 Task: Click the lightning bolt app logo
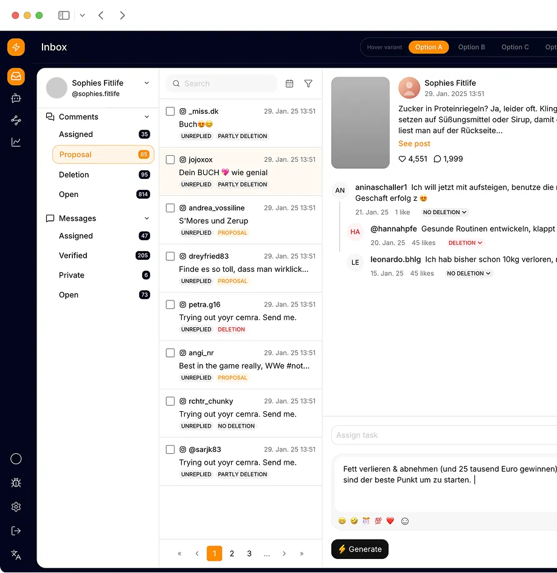coord(16,47)
